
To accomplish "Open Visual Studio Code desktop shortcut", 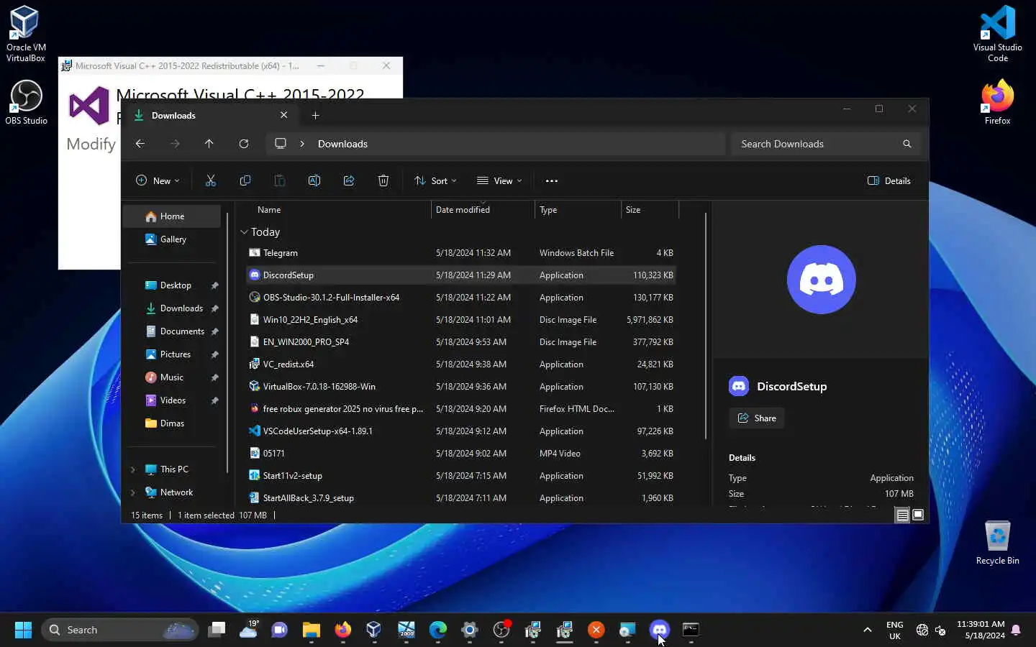I will click(x=997, y=33).
